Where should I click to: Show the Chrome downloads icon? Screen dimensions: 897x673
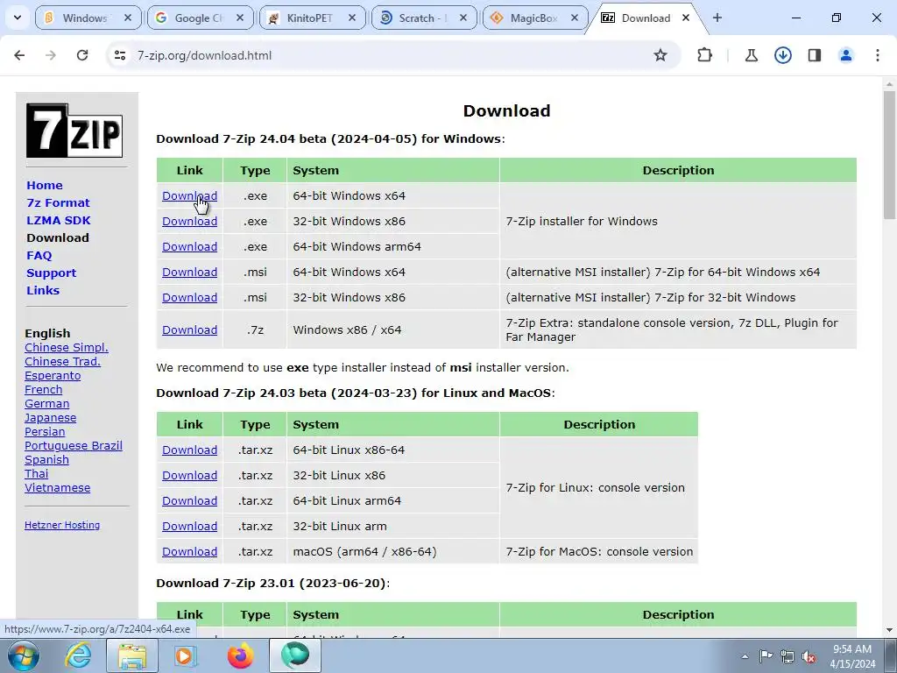[782, 55]
